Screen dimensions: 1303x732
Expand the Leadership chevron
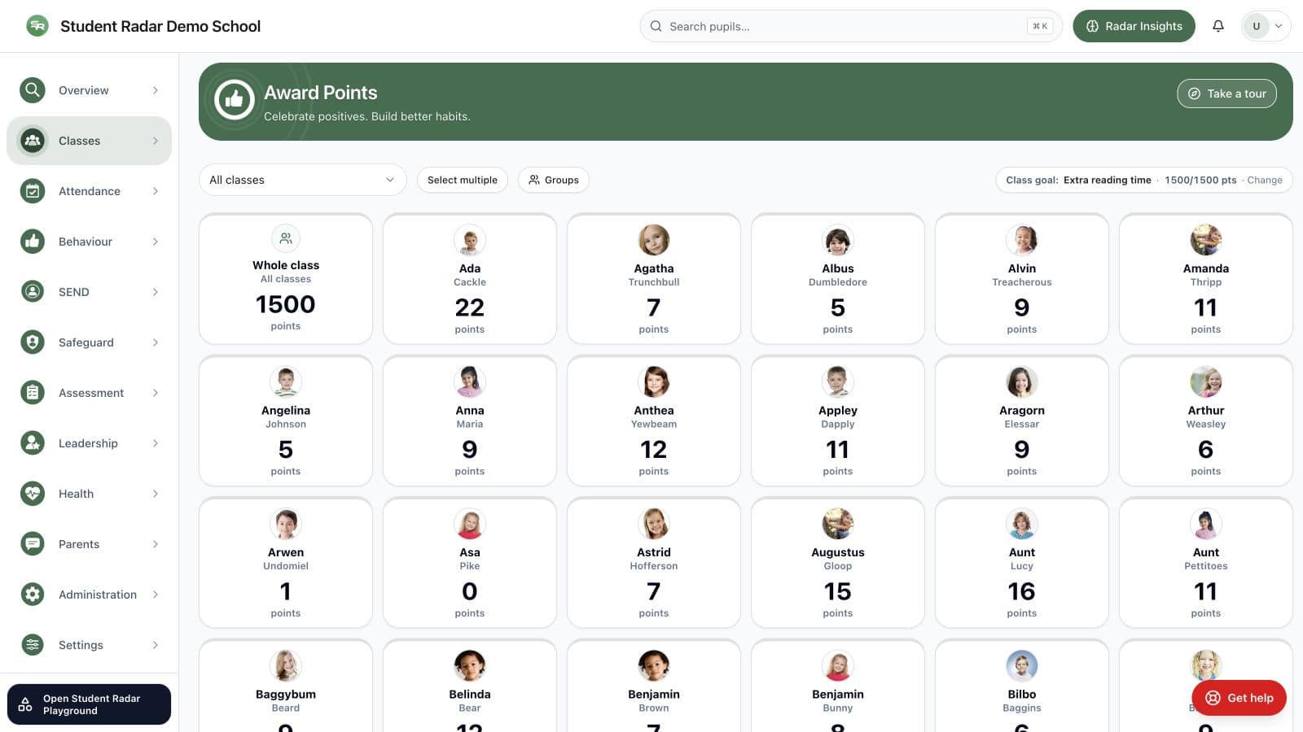click(156, 443)
